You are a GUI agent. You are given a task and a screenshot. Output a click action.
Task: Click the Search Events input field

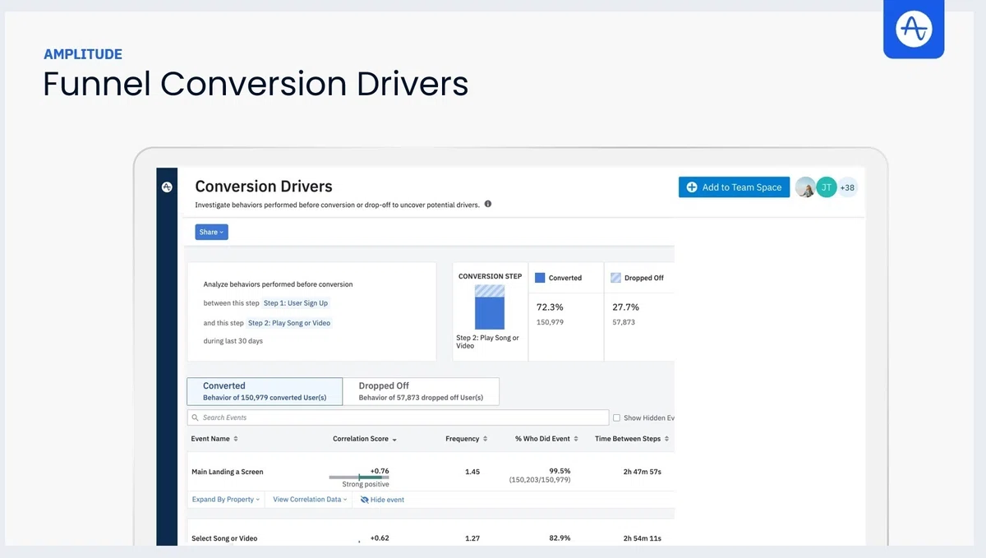pos(398,417)
